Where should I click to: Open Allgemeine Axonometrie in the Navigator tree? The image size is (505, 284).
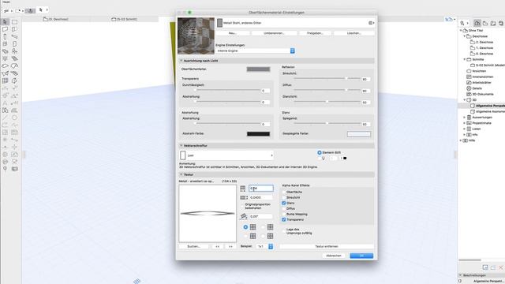tap(490, 111)
